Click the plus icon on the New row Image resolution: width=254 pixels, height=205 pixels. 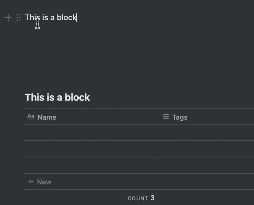30,182
